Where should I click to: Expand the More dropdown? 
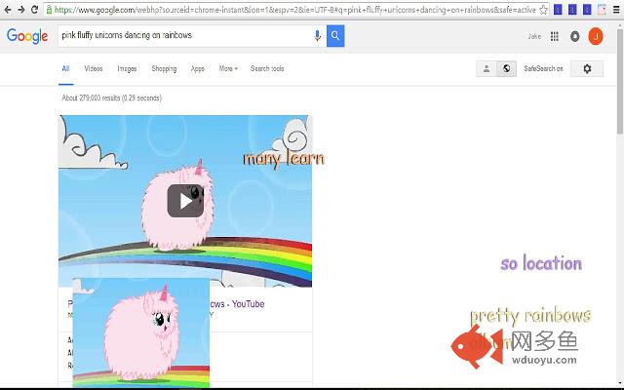(228, 69)
